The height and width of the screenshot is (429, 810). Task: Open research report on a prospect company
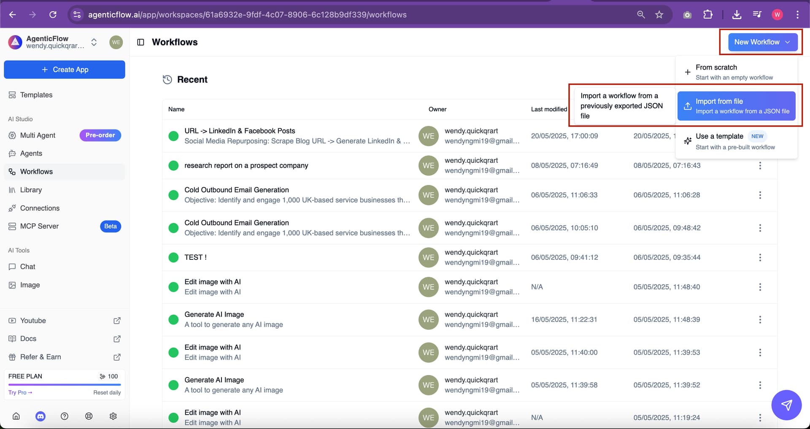pos(246,166)
